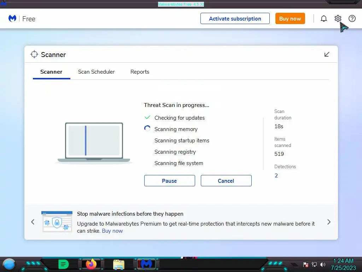Screen dimensions: 362x272
Task: Click the network tray icon
Action: click(314, 264)
